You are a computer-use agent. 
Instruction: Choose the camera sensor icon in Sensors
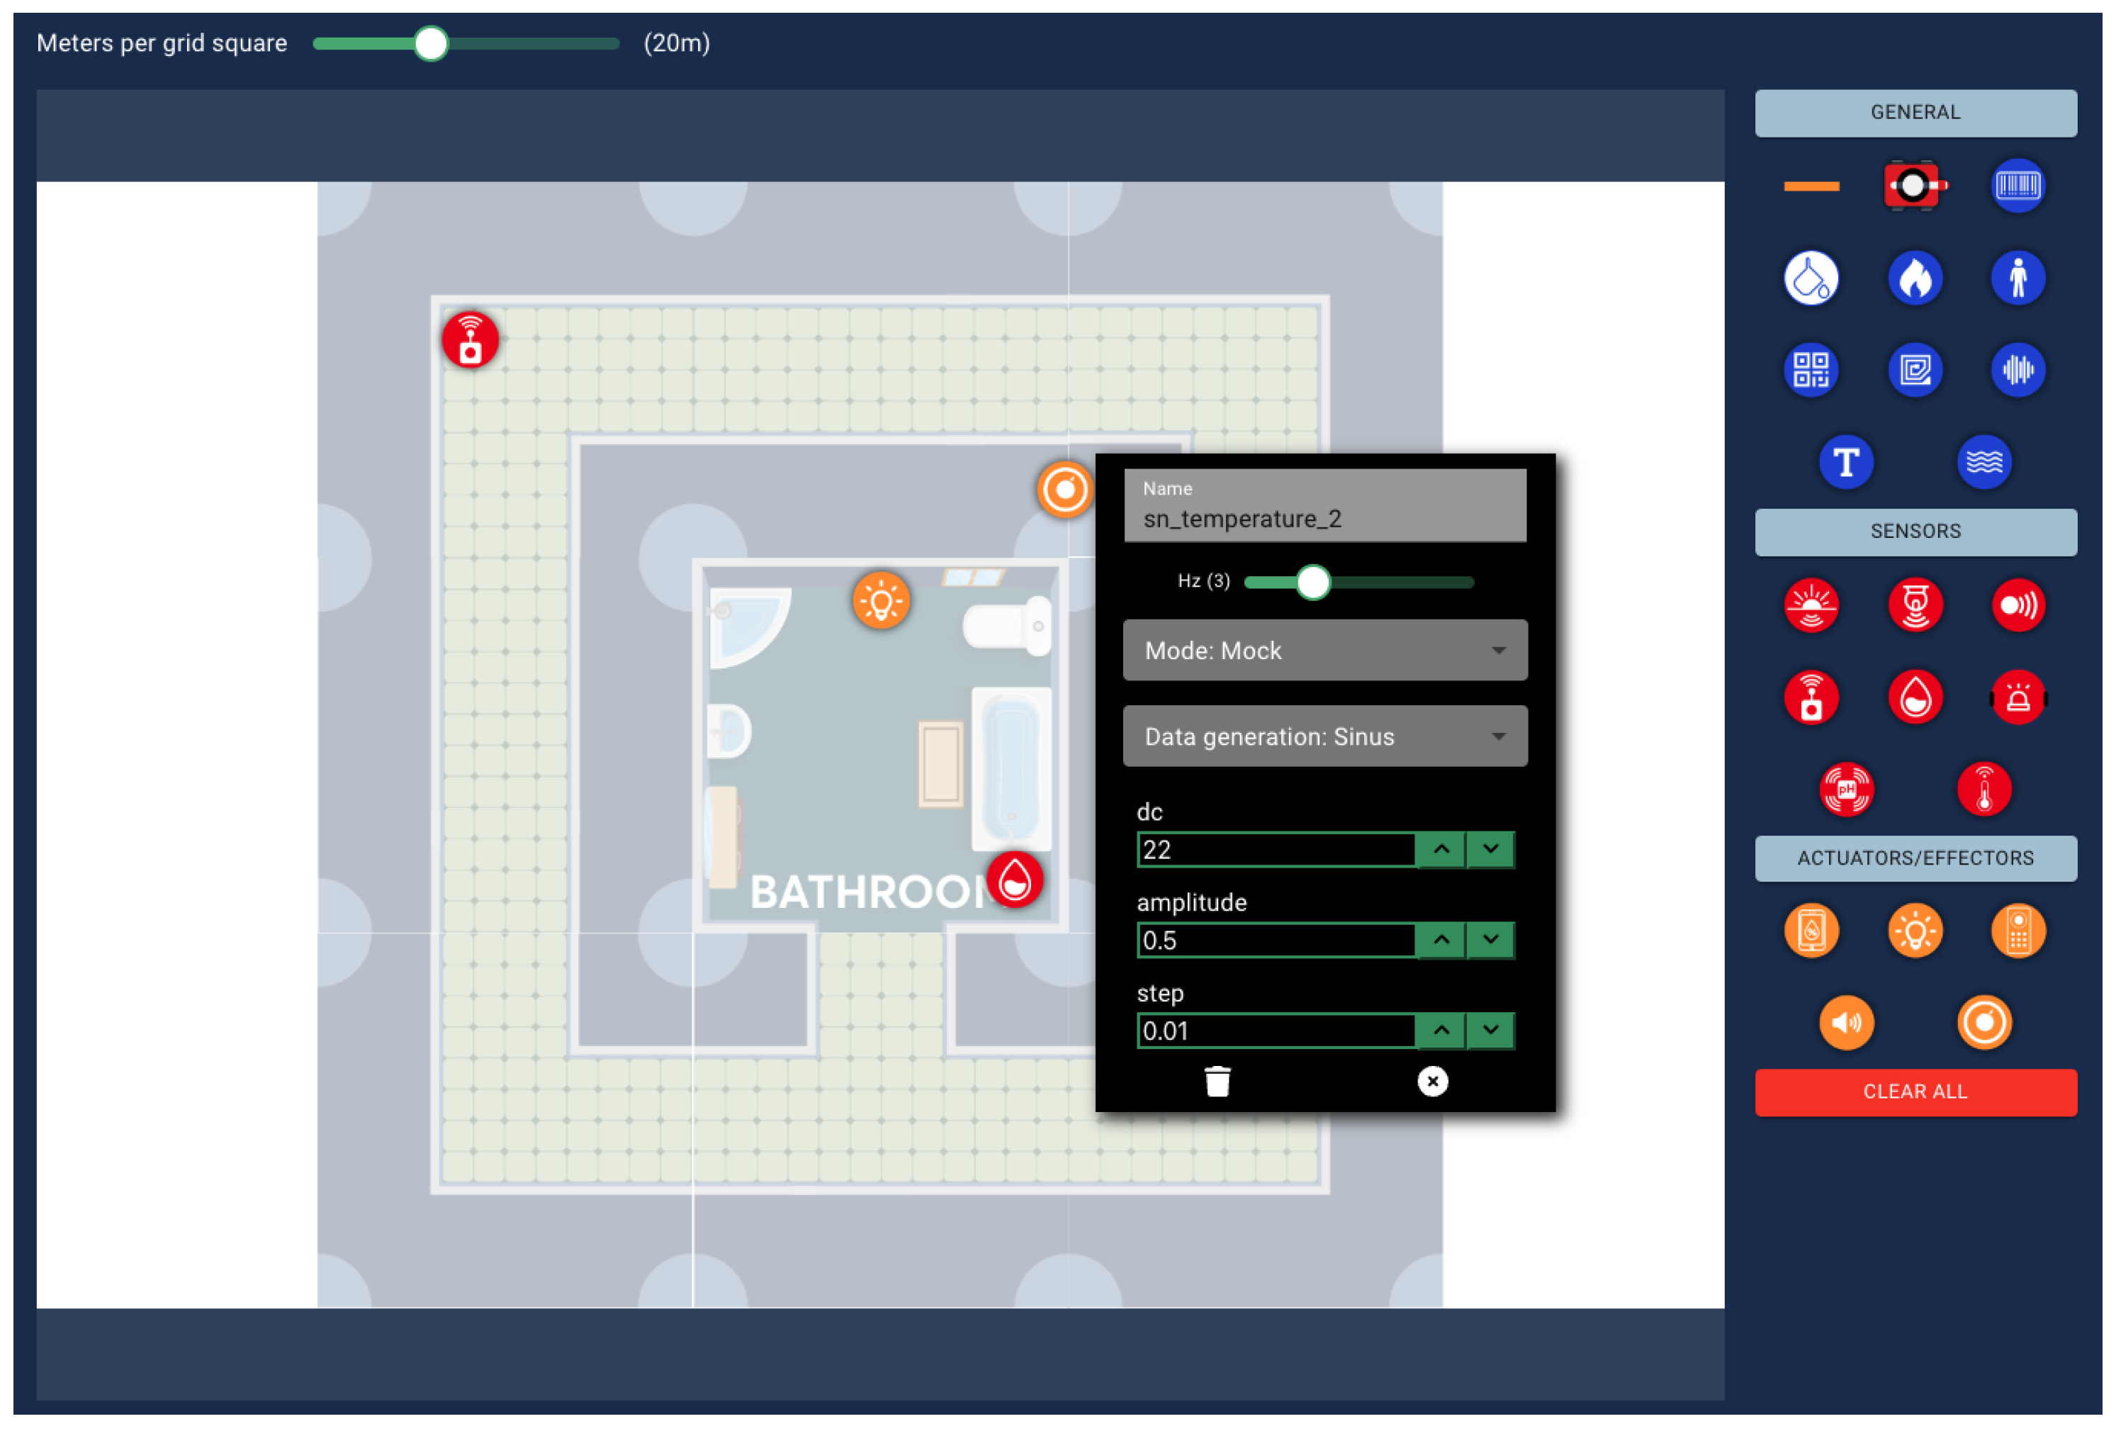(x=1915, y=605)
